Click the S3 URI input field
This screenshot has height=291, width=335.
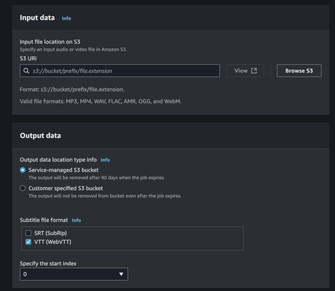click(x=120, y=71)
